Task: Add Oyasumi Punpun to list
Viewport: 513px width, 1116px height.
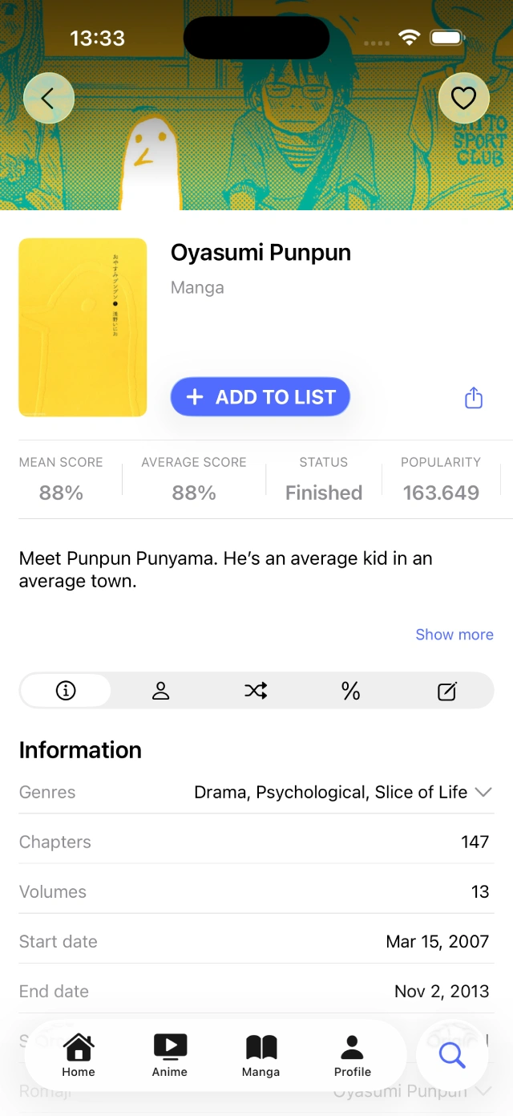Action: point(261,397)
